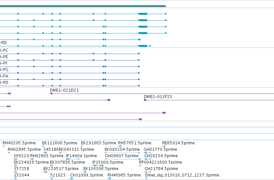Image resolution: width=274 pixels, height=180 pixels.
Task: Open the RH62803.5prime label
Action: pos(47,156)
